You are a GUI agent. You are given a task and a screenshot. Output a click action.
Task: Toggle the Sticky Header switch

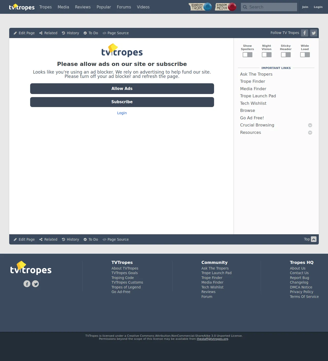click(286, 55)
